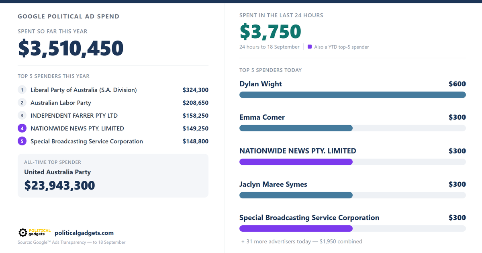Click the $23,943,300 all-time amount

coord(59,185)
